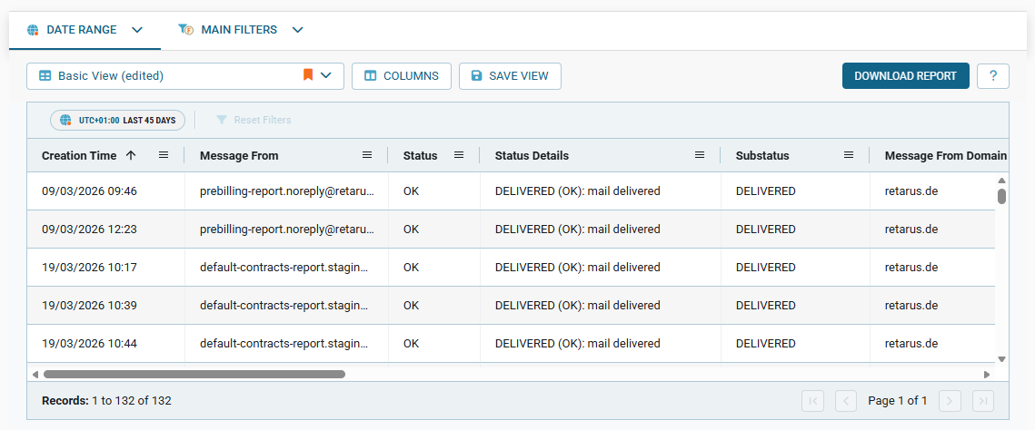Click retarus.de in the 09:46 row

point(911,191)
